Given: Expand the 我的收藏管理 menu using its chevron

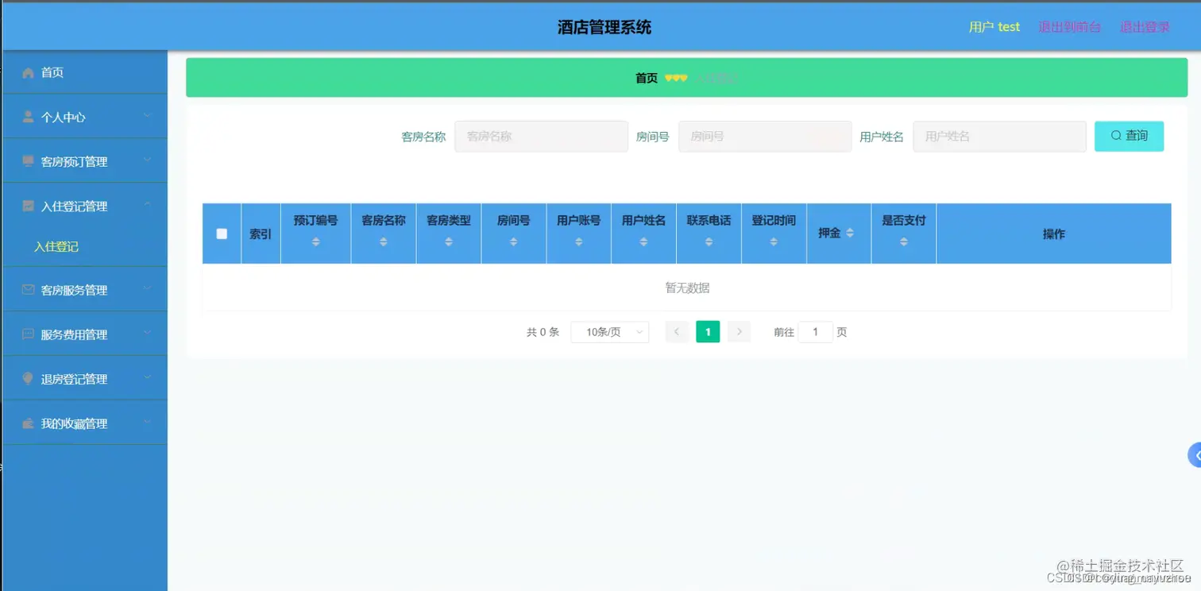Looking at the screenshot, I should pyautogui.click(x=148, y=423).
